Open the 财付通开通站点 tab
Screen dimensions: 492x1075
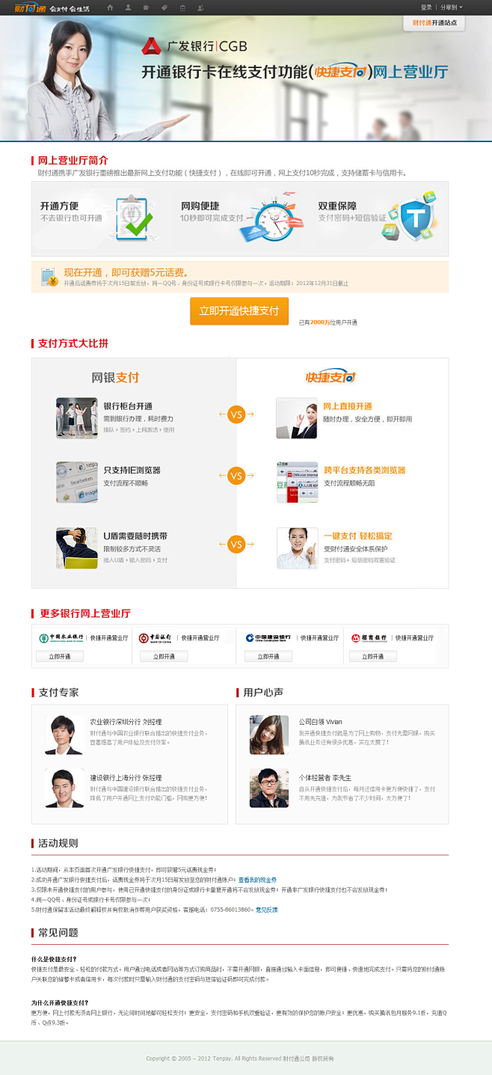[x=434, y=22]
